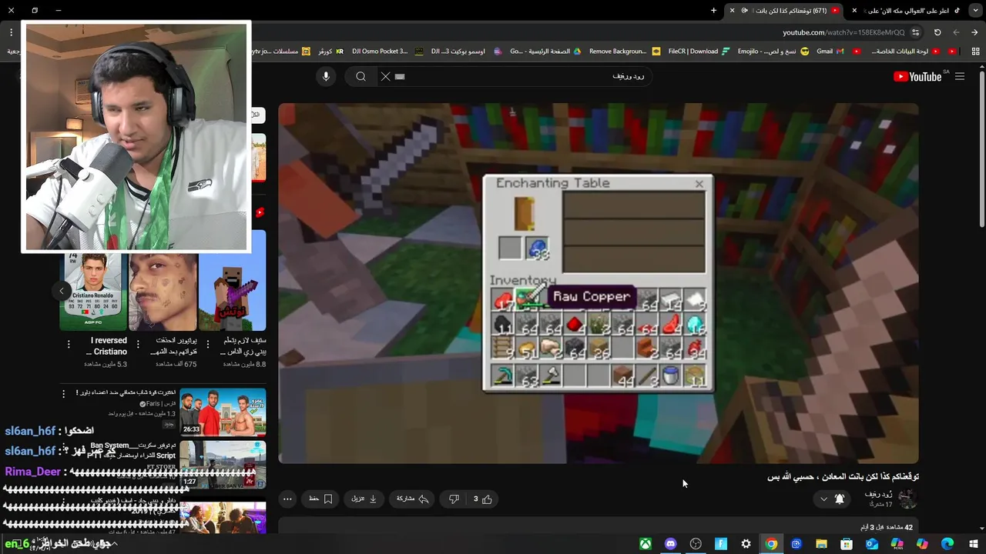Open the browser apps grid bookmark icon
This screenshot has width=986, height=554.
tap(975, 52)
